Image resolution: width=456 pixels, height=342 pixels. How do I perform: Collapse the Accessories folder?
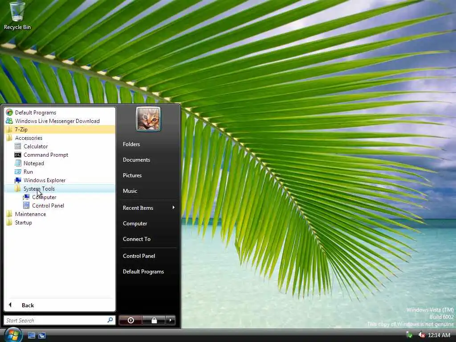tap(60, 138)
